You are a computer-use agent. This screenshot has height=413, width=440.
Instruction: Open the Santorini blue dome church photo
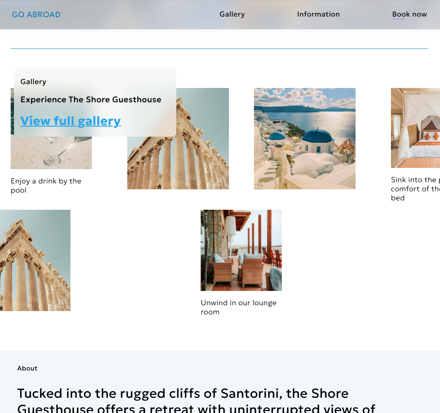click(x=305, y=139)
